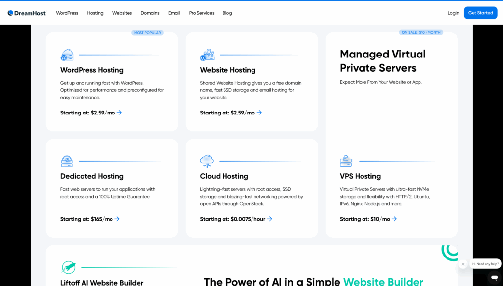Click 'Starting at: $0.0075/hour' link
Image resolution: width=503 pixels, height=286 pixels.
232,219
